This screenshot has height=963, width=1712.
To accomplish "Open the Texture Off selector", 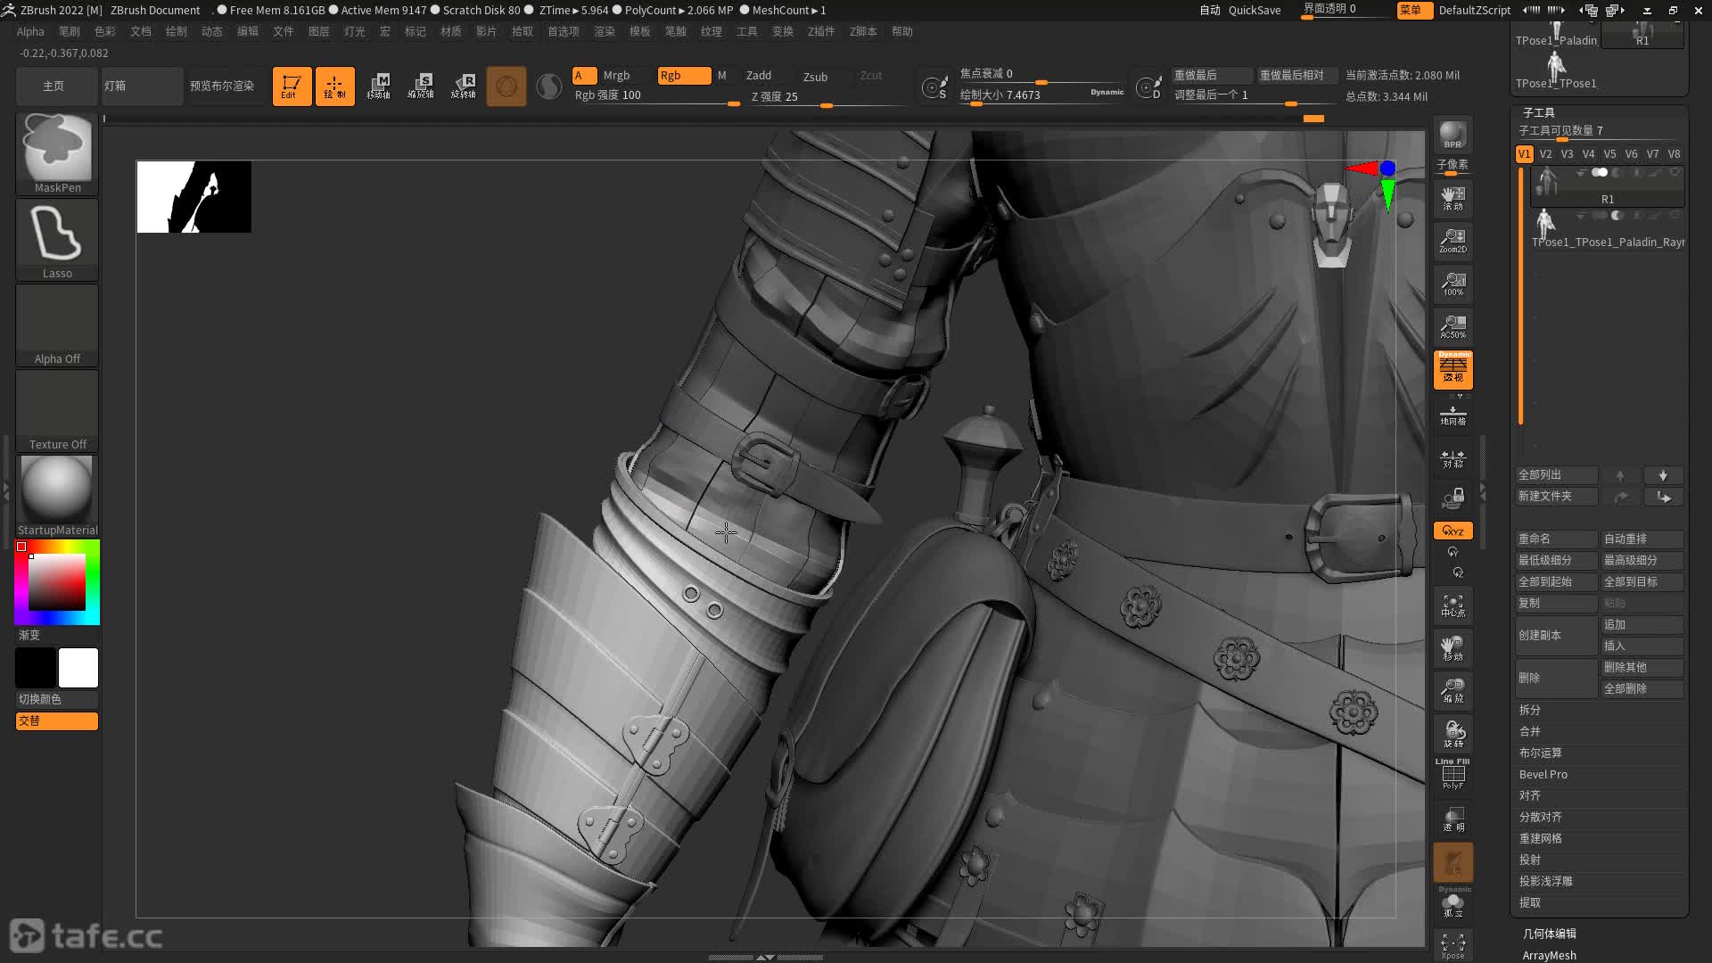I will tap(57, 410).
